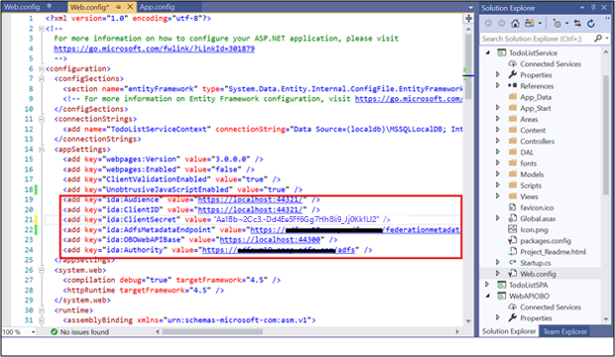The height and width of the screenshot is (357, 615).
Task: Open the zoom level 100 % dropdown
Action: point(34,332)
